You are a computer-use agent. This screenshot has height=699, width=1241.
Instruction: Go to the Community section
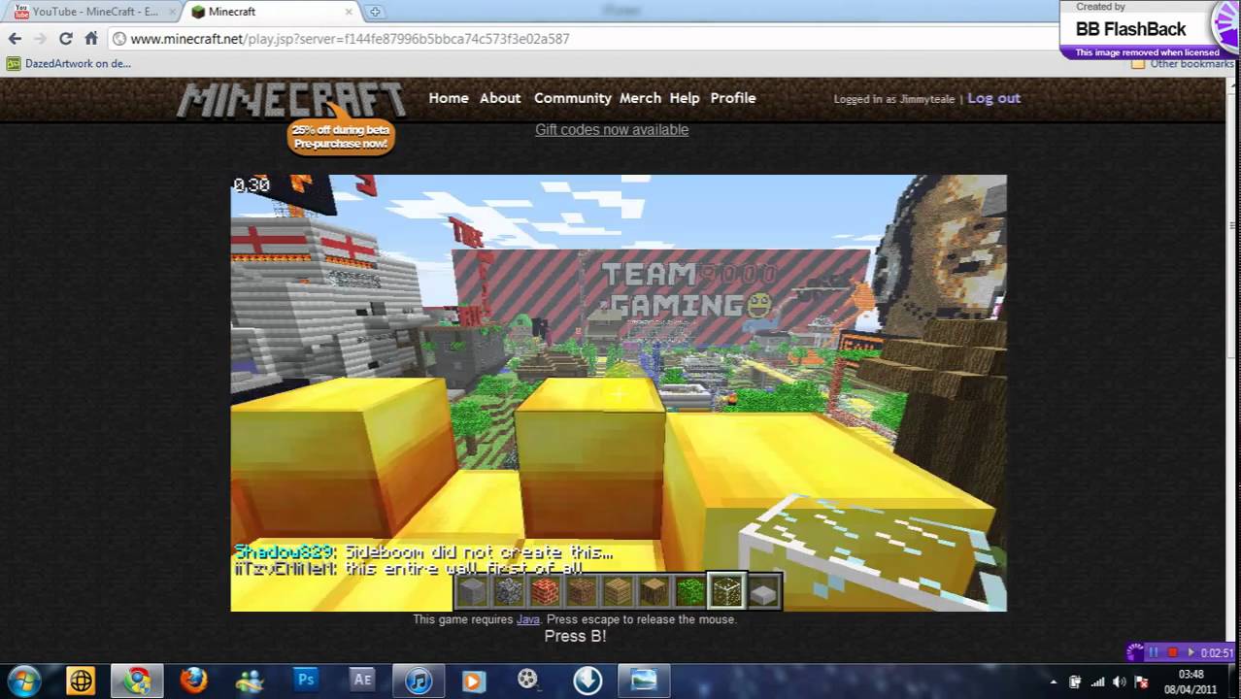click(573, 98)
